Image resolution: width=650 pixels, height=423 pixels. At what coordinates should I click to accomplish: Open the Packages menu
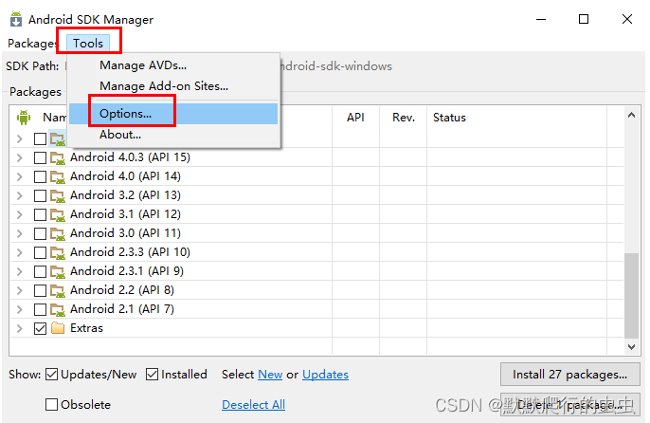point(32,44)
